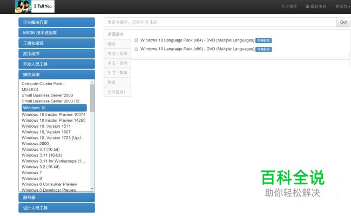Image resolution: width=351 pixels, height=216 pixels.
Task: Select Small Business Server 2003
Action: tap(47, 95)
